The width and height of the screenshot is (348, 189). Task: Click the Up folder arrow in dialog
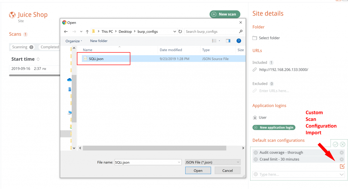click(x=87, y=31)
